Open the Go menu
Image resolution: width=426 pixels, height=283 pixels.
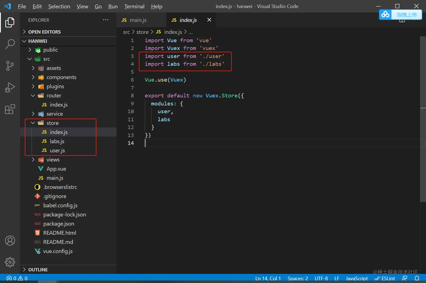click(x=98, y=6)
